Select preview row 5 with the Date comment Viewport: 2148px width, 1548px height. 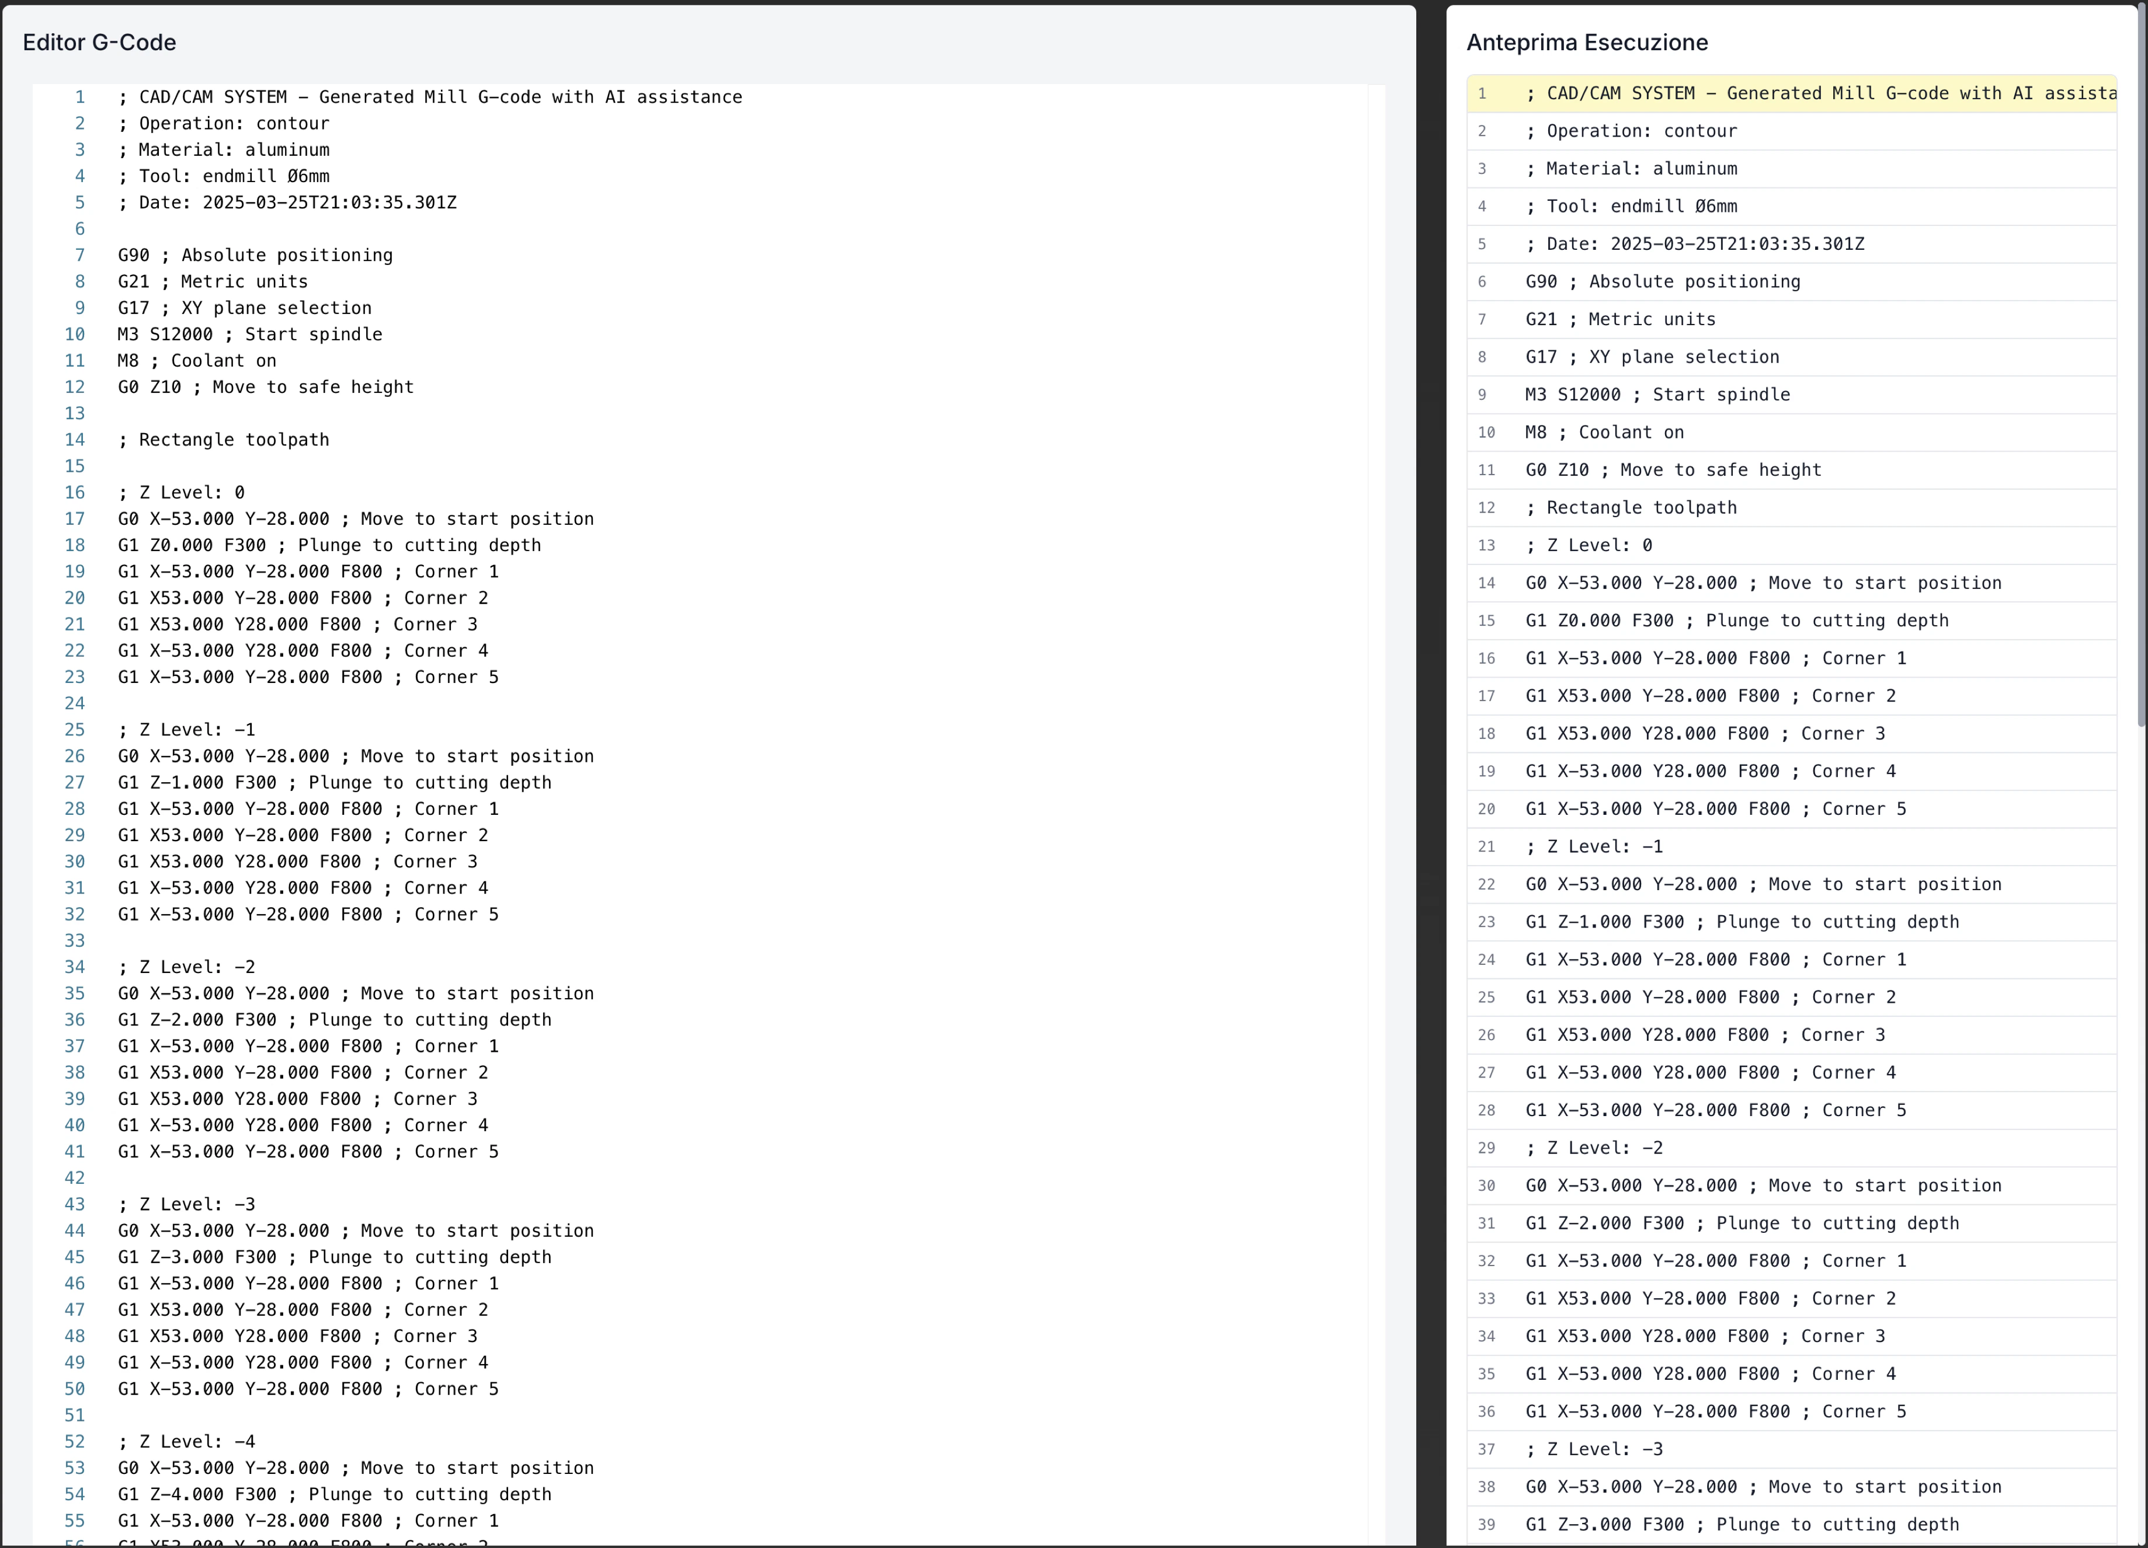[1791, 244]
